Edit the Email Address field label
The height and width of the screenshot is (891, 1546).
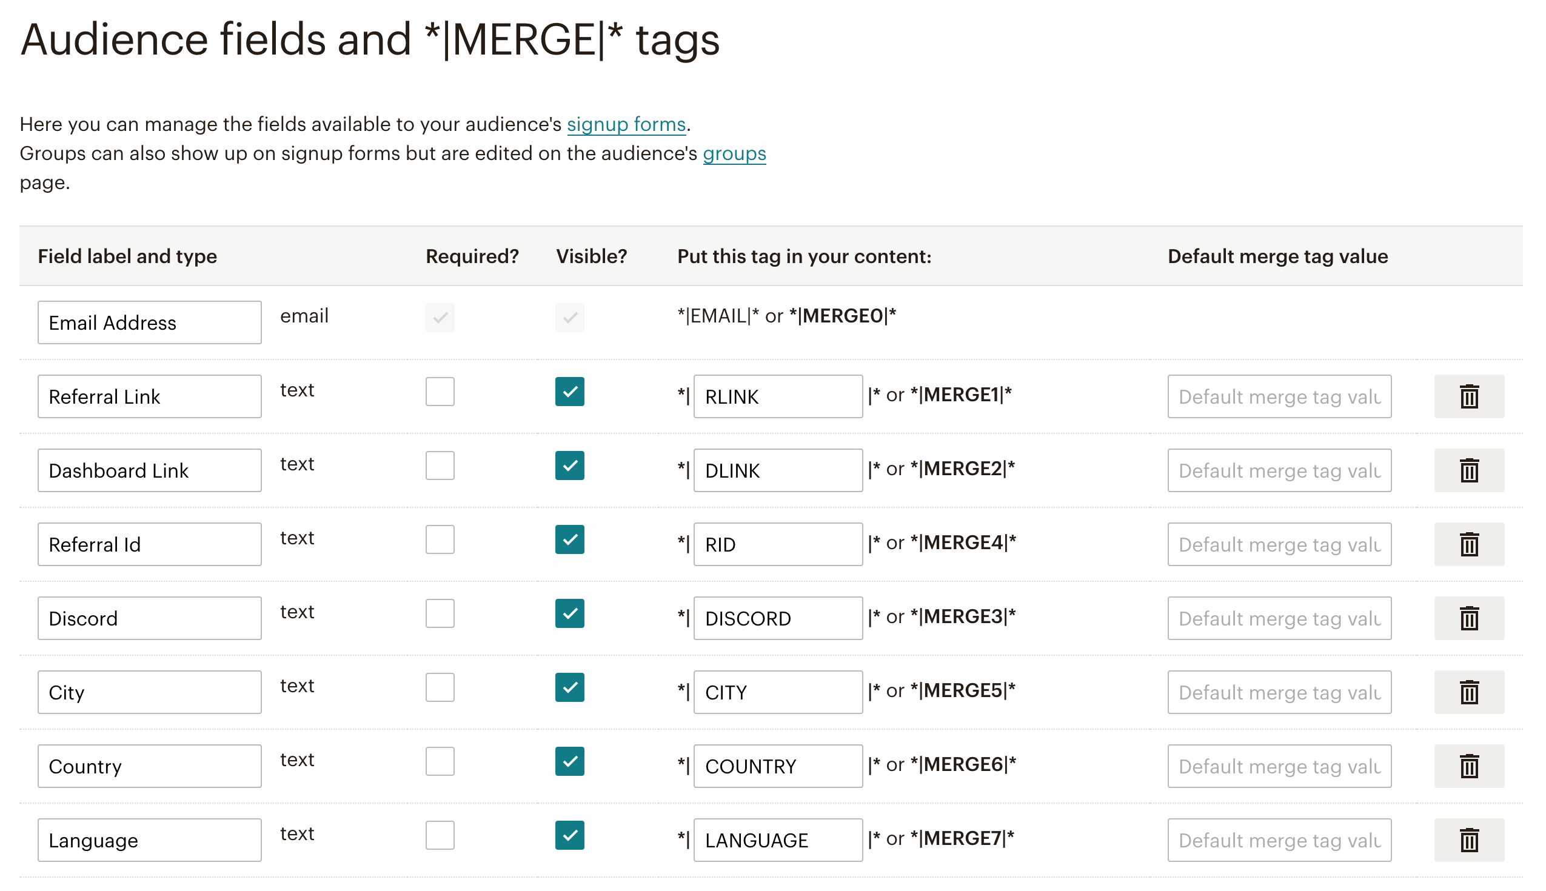(x=149, y=322)
